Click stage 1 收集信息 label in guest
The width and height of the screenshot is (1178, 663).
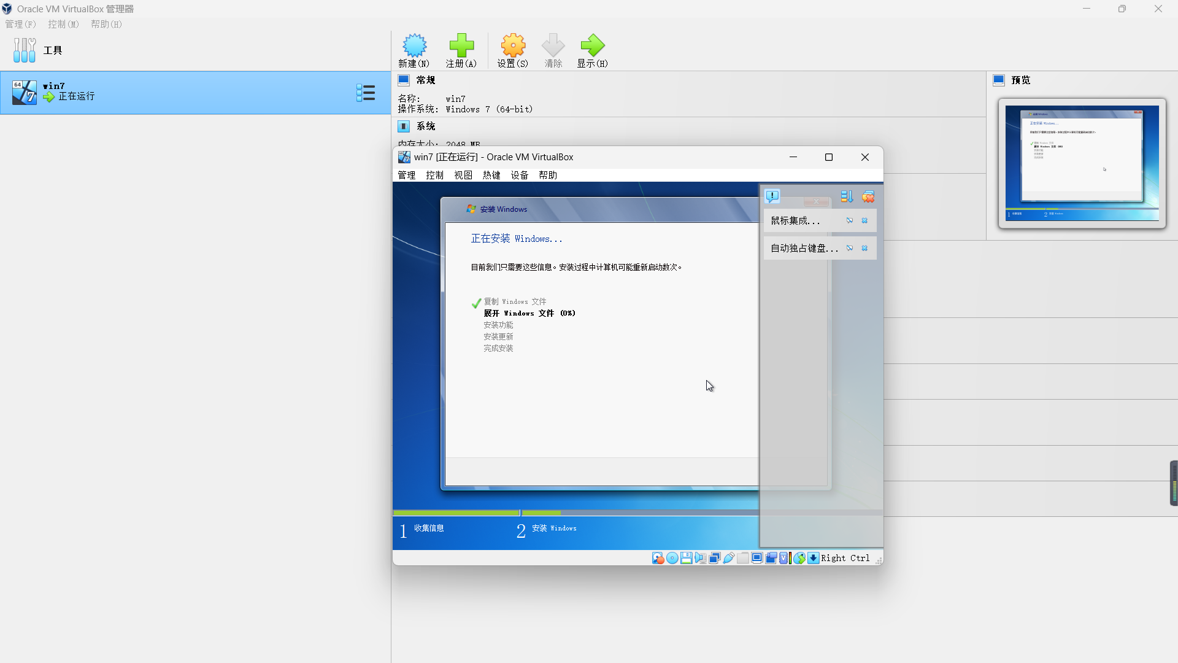click(429, 528)
